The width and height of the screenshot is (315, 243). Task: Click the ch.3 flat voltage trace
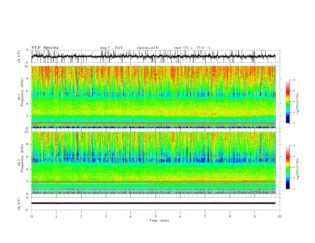click(153, 203)
